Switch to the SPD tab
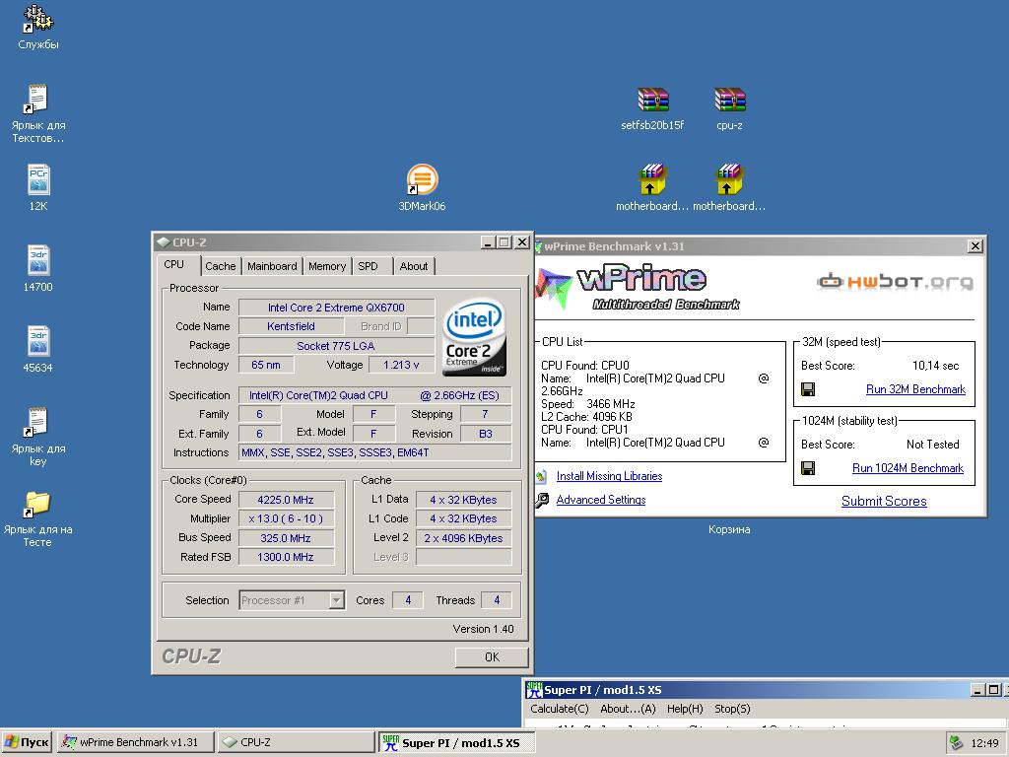Screen dimensions: 1009x757 (x=369, y=266)
